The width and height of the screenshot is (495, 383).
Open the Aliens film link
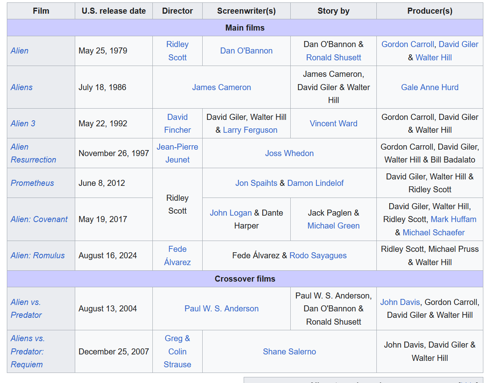point(22,87)
